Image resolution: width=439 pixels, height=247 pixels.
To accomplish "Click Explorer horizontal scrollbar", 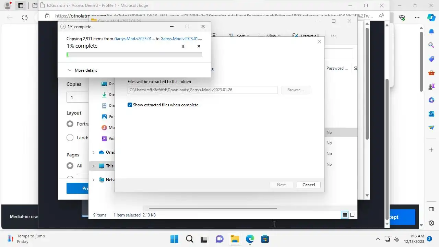I will [x=213, y=208].
